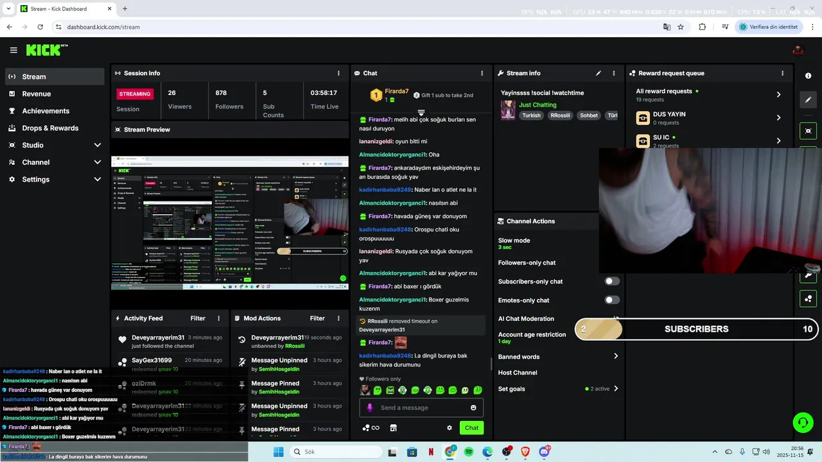Toggle Subscribers-only chat switch
822x462 pixels.
612,281
